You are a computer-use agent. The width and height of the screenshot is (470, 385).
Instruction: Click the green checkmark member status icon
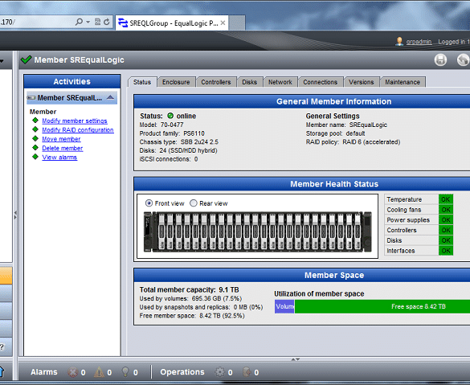pos(27,59)
